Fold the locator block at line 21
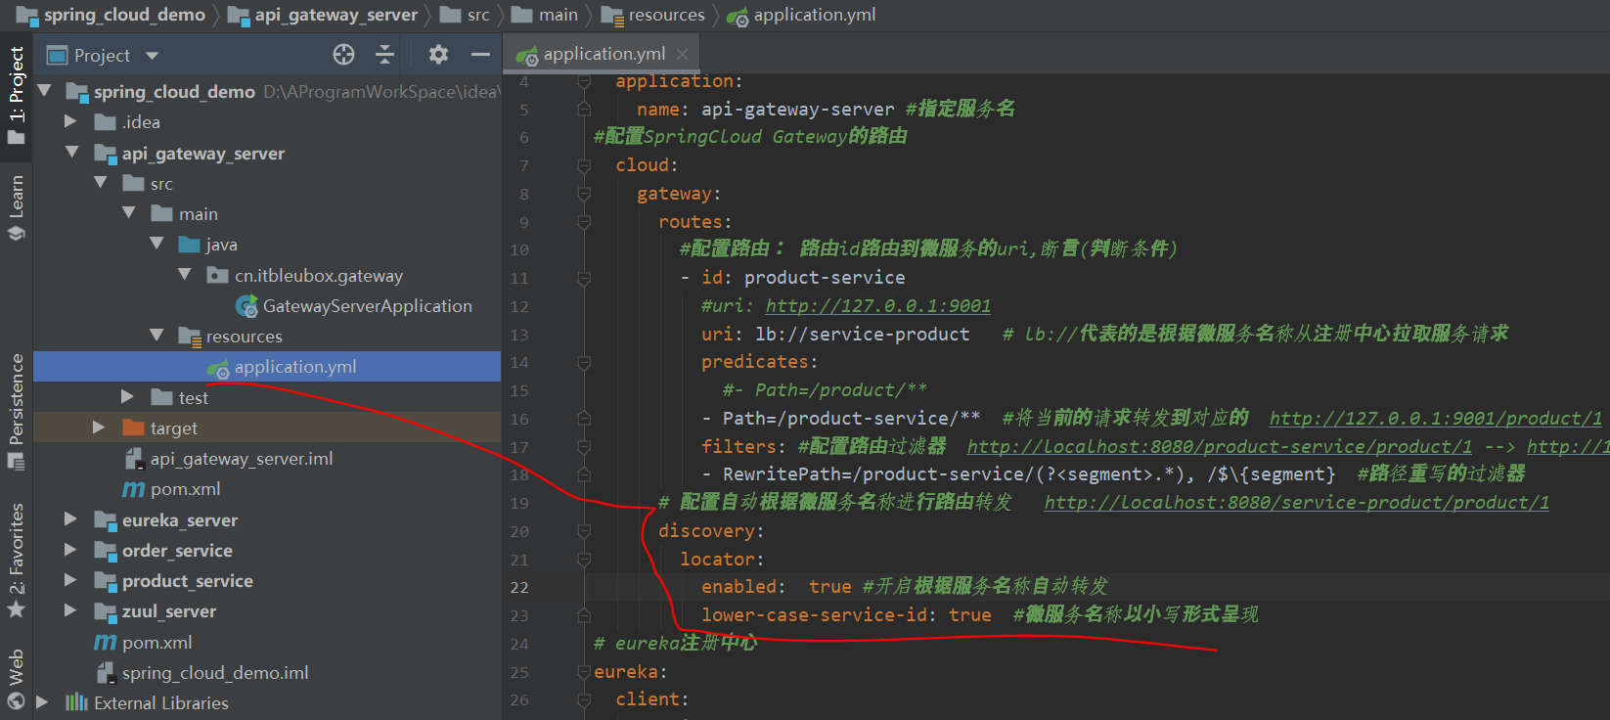Screen dimensions: 1610x720 (584, 560)
